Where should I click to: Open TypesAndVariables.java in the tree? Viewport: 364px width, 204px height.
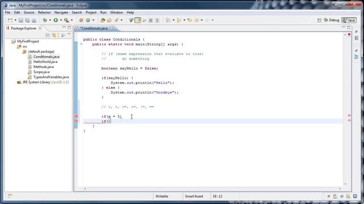(51, 77)
